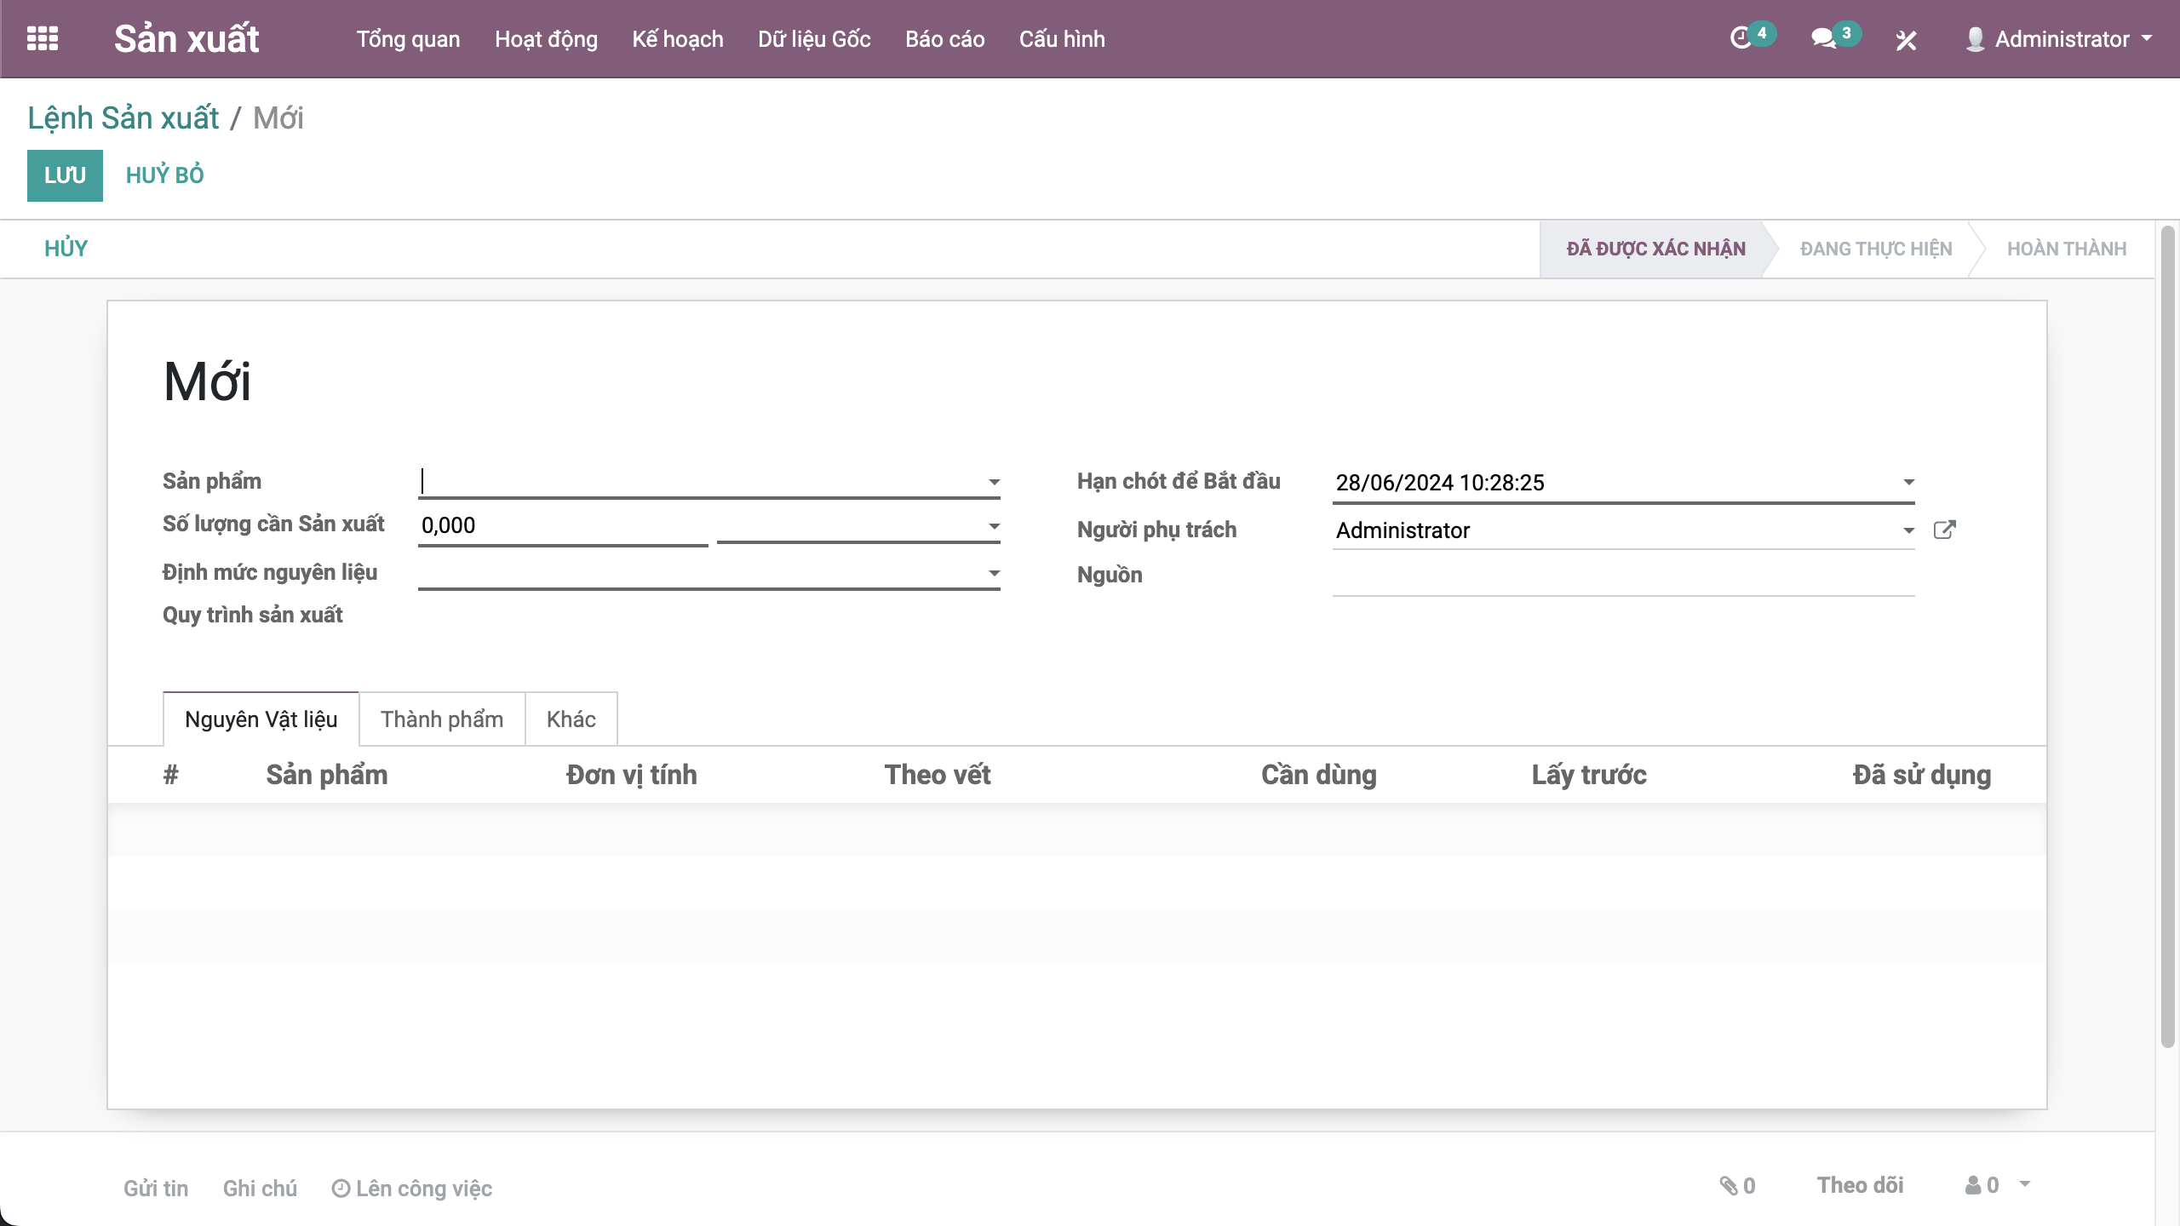Open the activities clock icon
This screenshot has height=1226, width=2180.
click(x=1740, y=38)
